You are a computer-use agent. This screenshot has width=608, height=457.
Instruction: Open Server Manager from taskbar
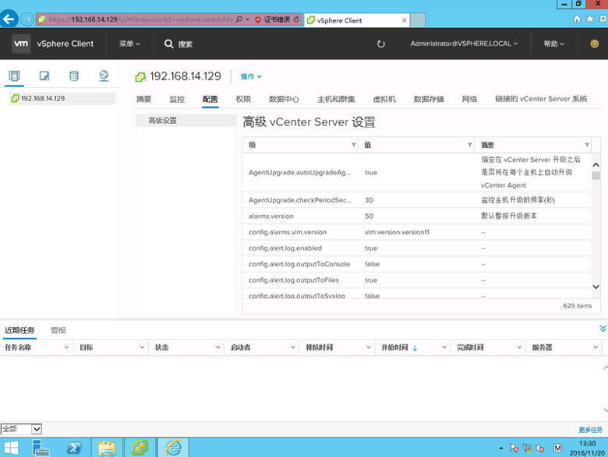tap(40, 448)
